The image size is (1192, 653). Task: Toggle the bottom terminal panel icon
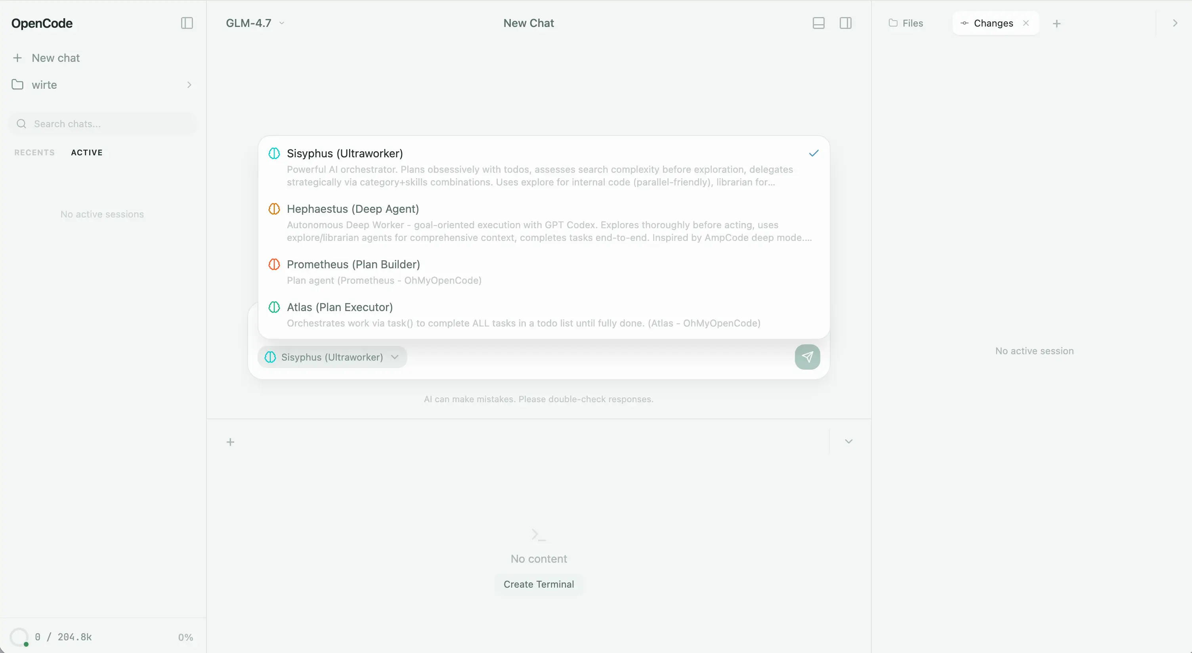click(x=818, y=23)
